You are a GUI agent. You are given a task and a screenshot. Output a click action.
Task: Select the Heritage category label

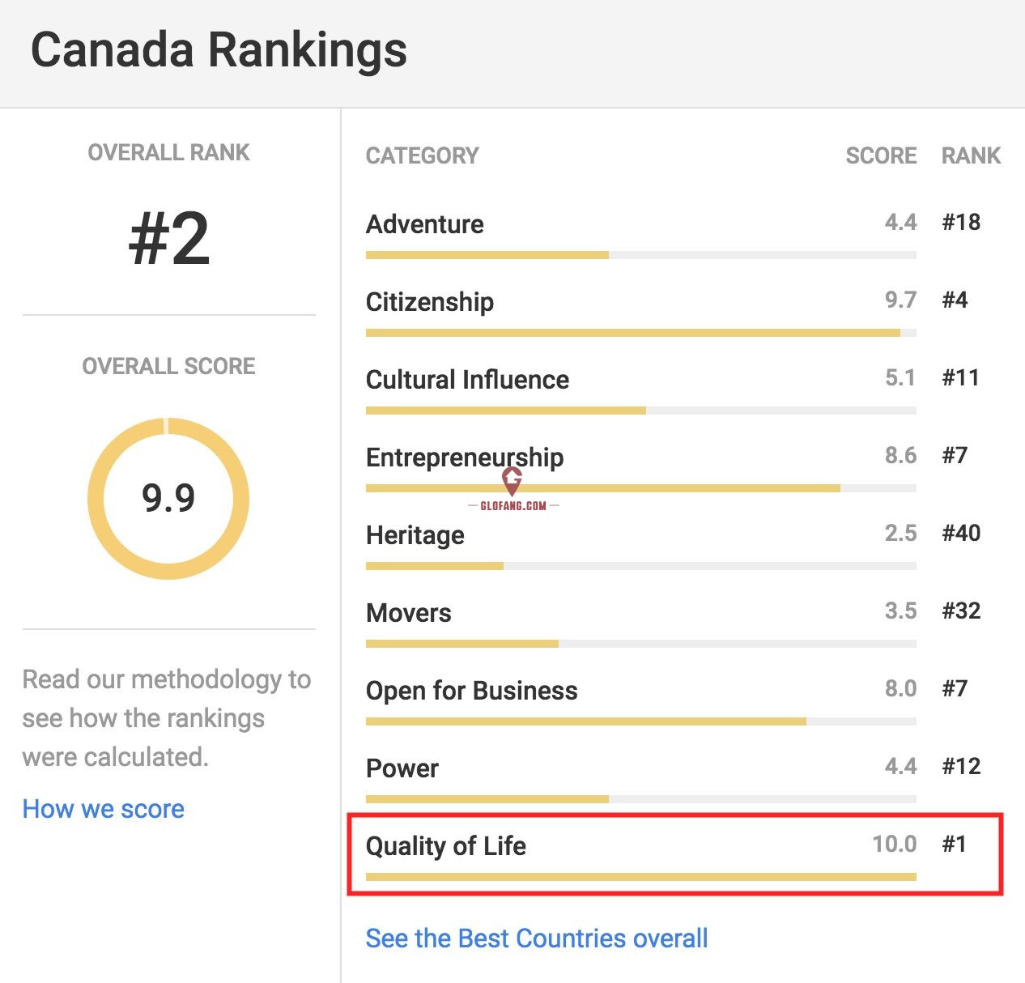415,535
